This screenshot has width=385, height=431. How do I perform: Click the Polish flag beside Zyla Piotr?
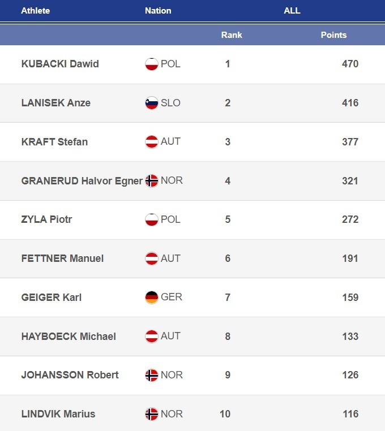tap(151, 219)
